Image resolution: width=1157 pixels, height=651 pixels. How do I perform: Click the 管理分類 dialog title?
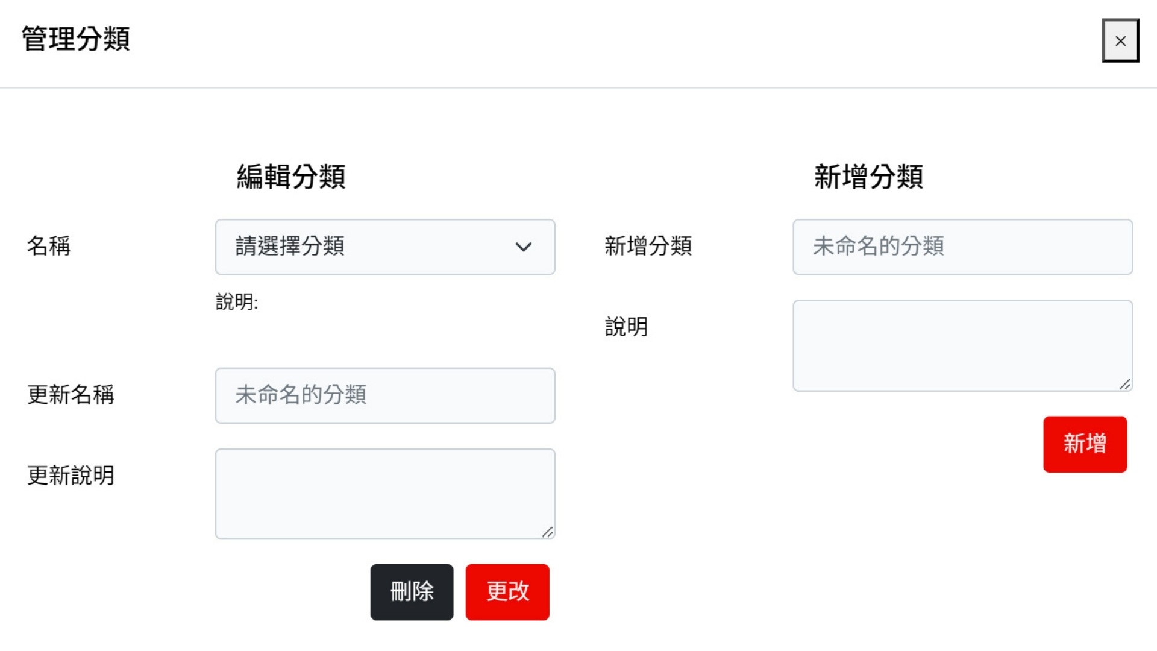tap(75, 39)
